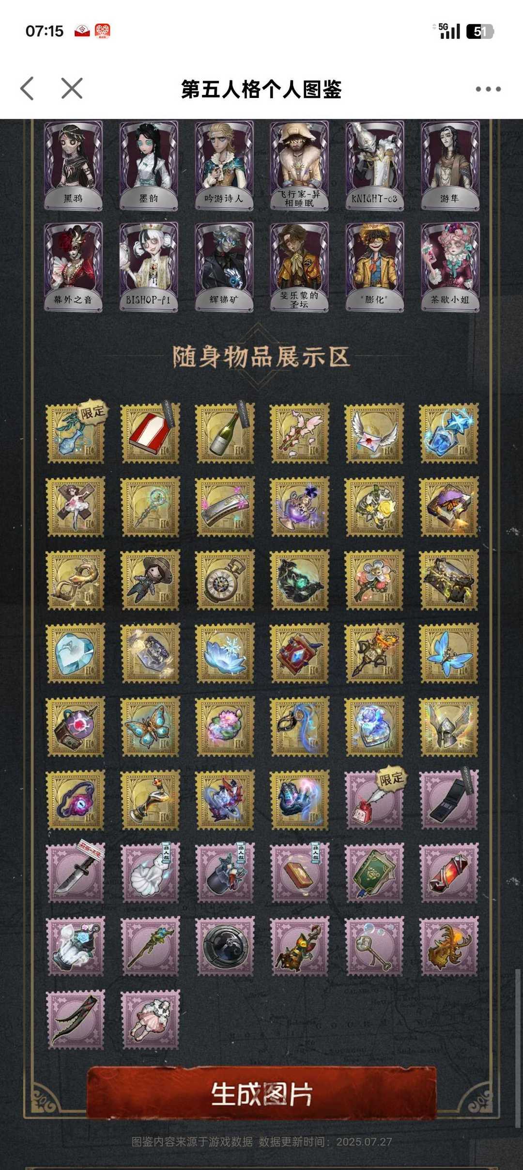
Task: Select the harmonica accessory stamp
Action: tap(224, 507)
